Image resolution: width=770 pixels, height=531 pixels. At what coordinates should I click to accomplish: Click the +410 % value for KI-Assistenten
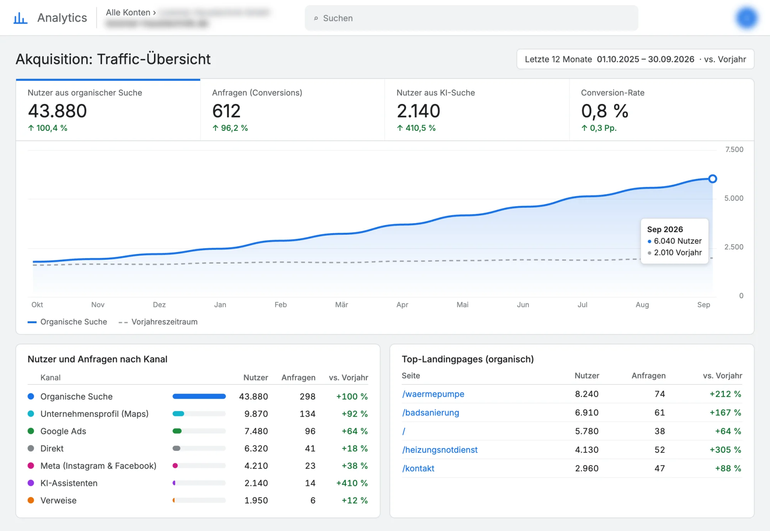[352, 483]
